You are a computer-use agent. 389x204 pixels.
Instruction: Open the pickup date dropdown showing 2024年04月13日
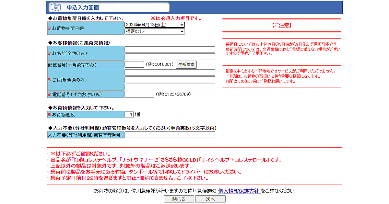pos(155,25)
